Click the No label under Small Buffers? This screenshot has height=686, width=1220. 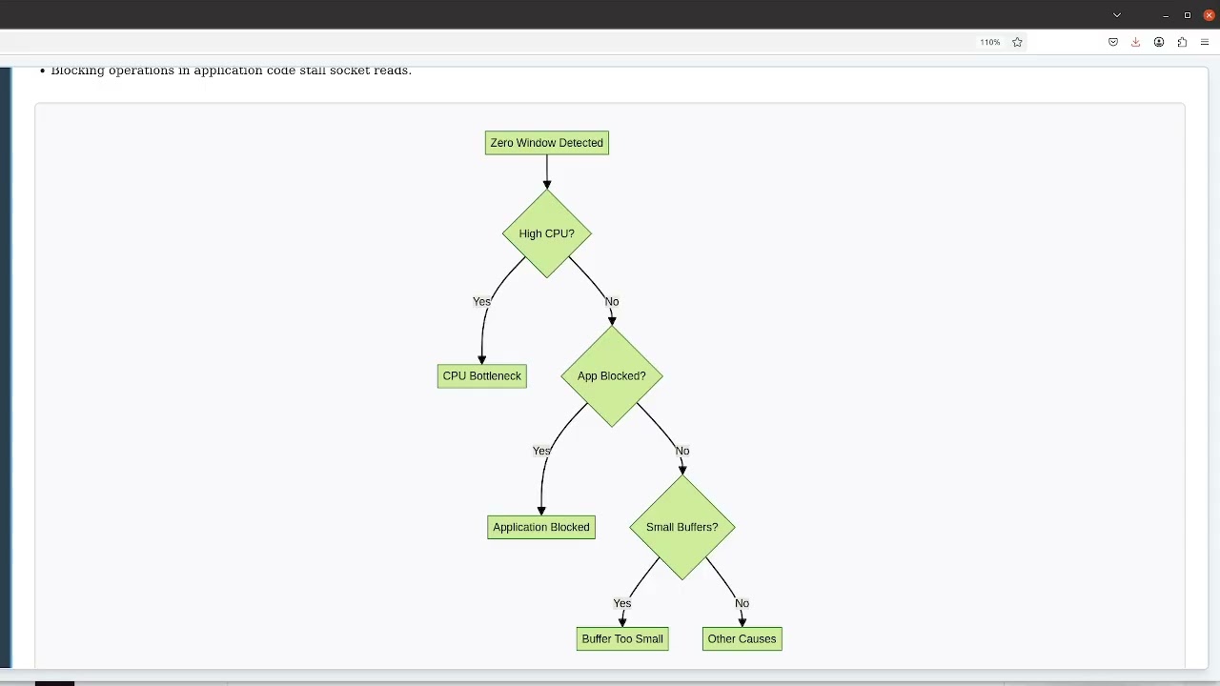[x=742, y=603]
